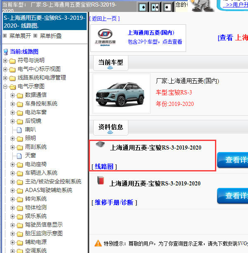This screenshot has width=248, height=253.
Task: Expand the 线路系统和电源管理 node
Action: (5, 78)
